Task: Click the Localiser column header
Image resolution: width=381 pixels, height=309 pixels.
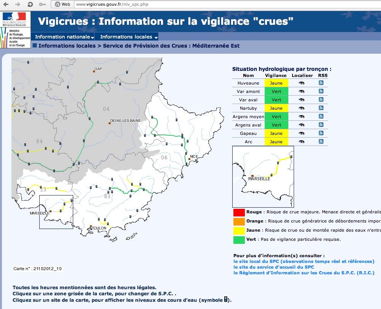Action: pyautogui.click(x=302, y=75)
